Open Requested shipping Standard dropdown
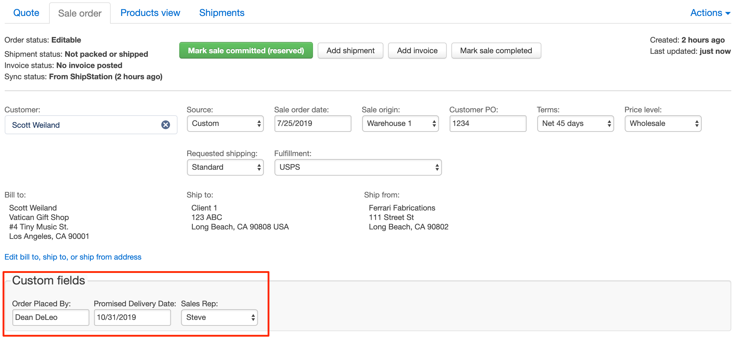 click(225, 167)
